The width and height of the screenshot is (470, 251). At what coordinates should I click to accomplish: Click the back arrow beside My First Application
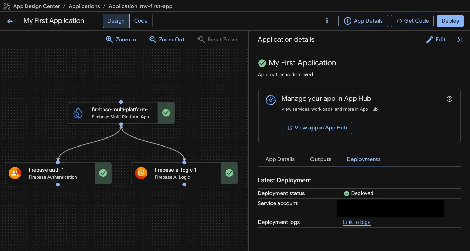[x=9, y=21]
